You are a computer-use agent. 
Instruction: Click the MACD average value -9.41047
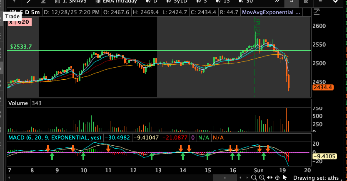coord(146,138)
